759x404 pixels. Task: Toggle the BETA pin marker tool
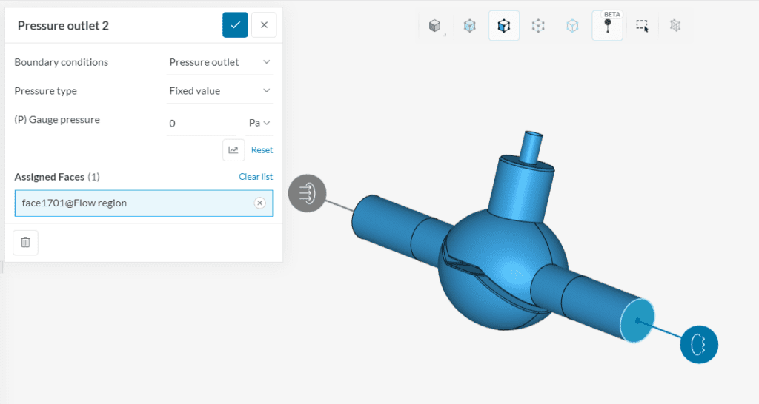click(607, 25)
